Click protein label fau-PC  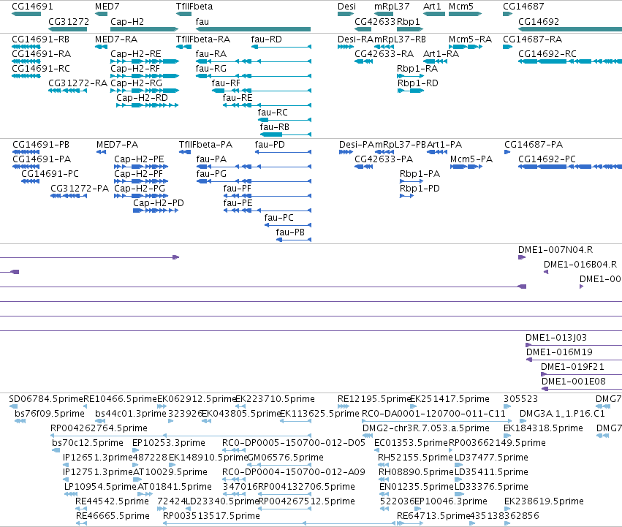[278, 218]
